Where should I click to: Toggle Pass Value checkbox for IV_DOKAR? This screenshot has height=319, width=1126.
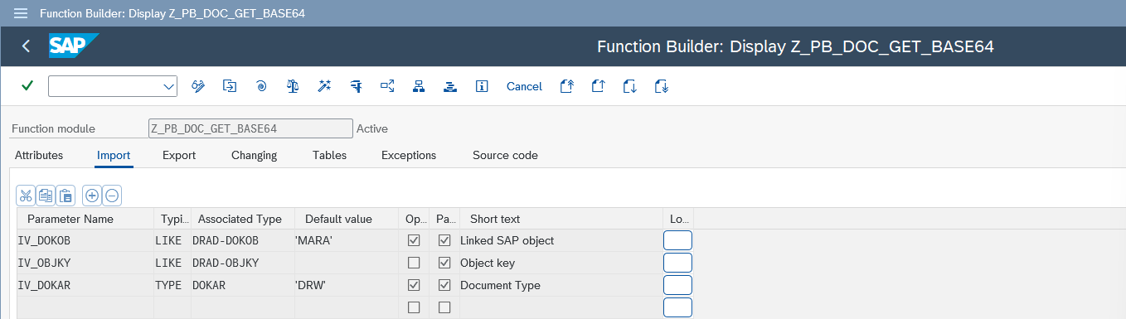pos(444,285)
